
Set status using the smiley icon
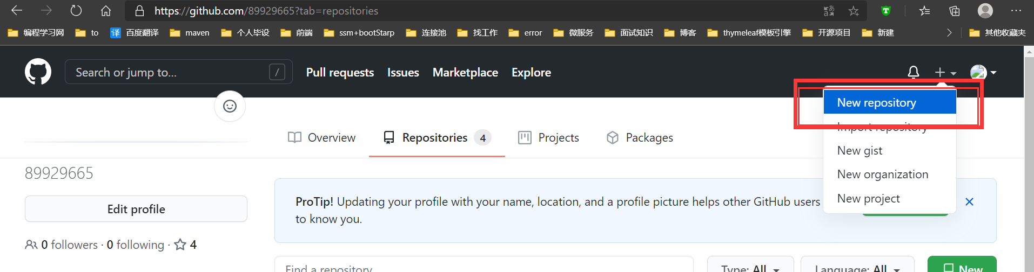(230, 106)
